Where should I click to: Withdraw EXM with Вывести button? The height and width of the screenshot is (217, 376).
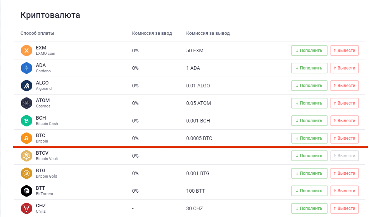pos(344,50)
